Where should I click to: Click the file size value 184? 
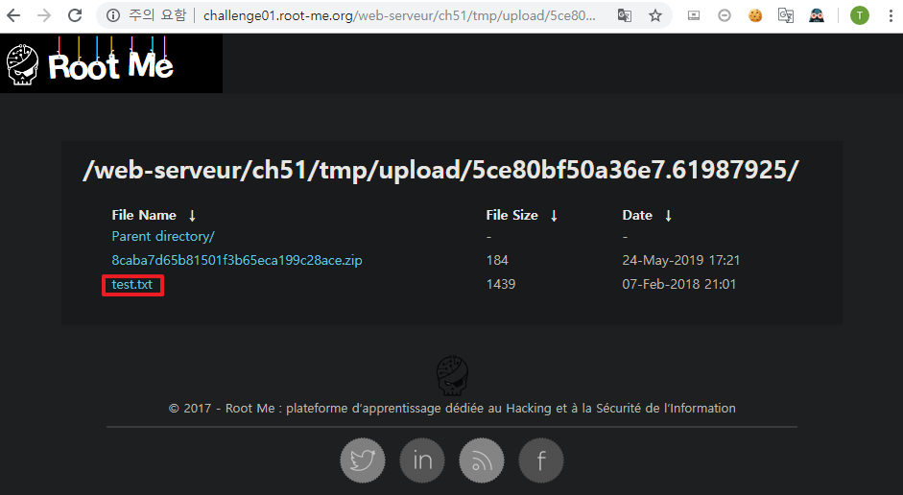point(497,260)
